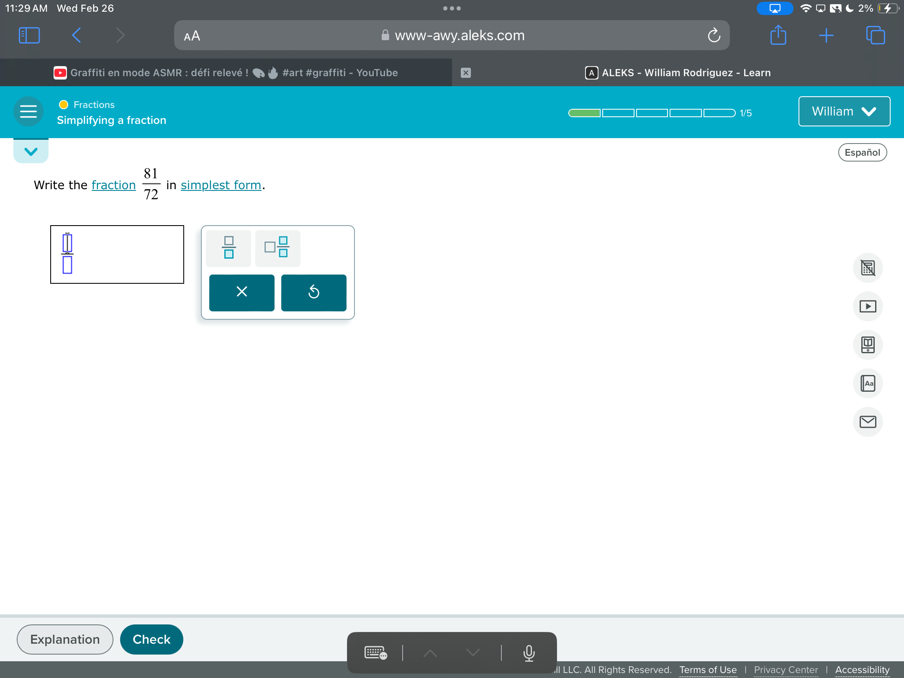Screen dimensions: 904x678
Task: Open the ALEKS calculator tool
Action: pos(868,267)
